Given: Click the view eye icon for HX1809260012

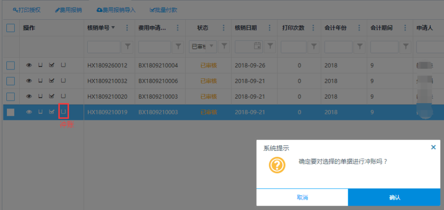Looking at the screenshot, I should (29, 65).
